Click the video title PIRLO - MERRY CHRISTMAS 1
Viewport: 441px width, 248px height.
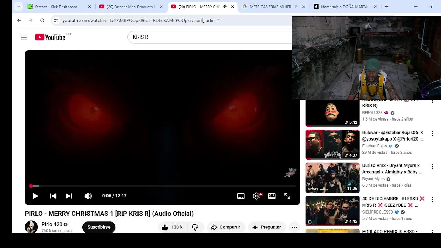click(x=109, y=214)
